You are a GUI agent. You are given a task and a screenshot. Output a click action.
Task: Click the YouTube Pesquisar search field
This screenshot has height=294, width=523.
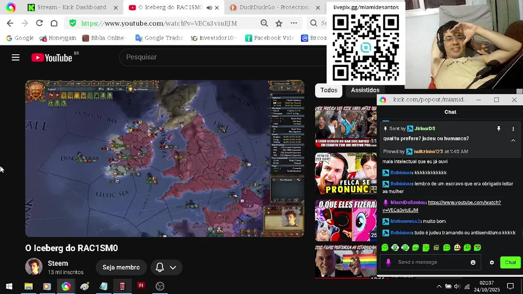(x=223, y=57)
